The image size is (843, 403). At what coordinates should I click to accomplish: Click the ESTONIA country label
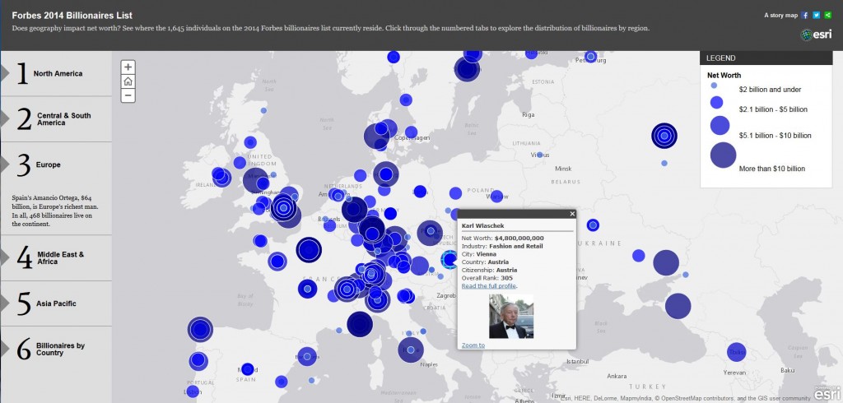point(543,81)
